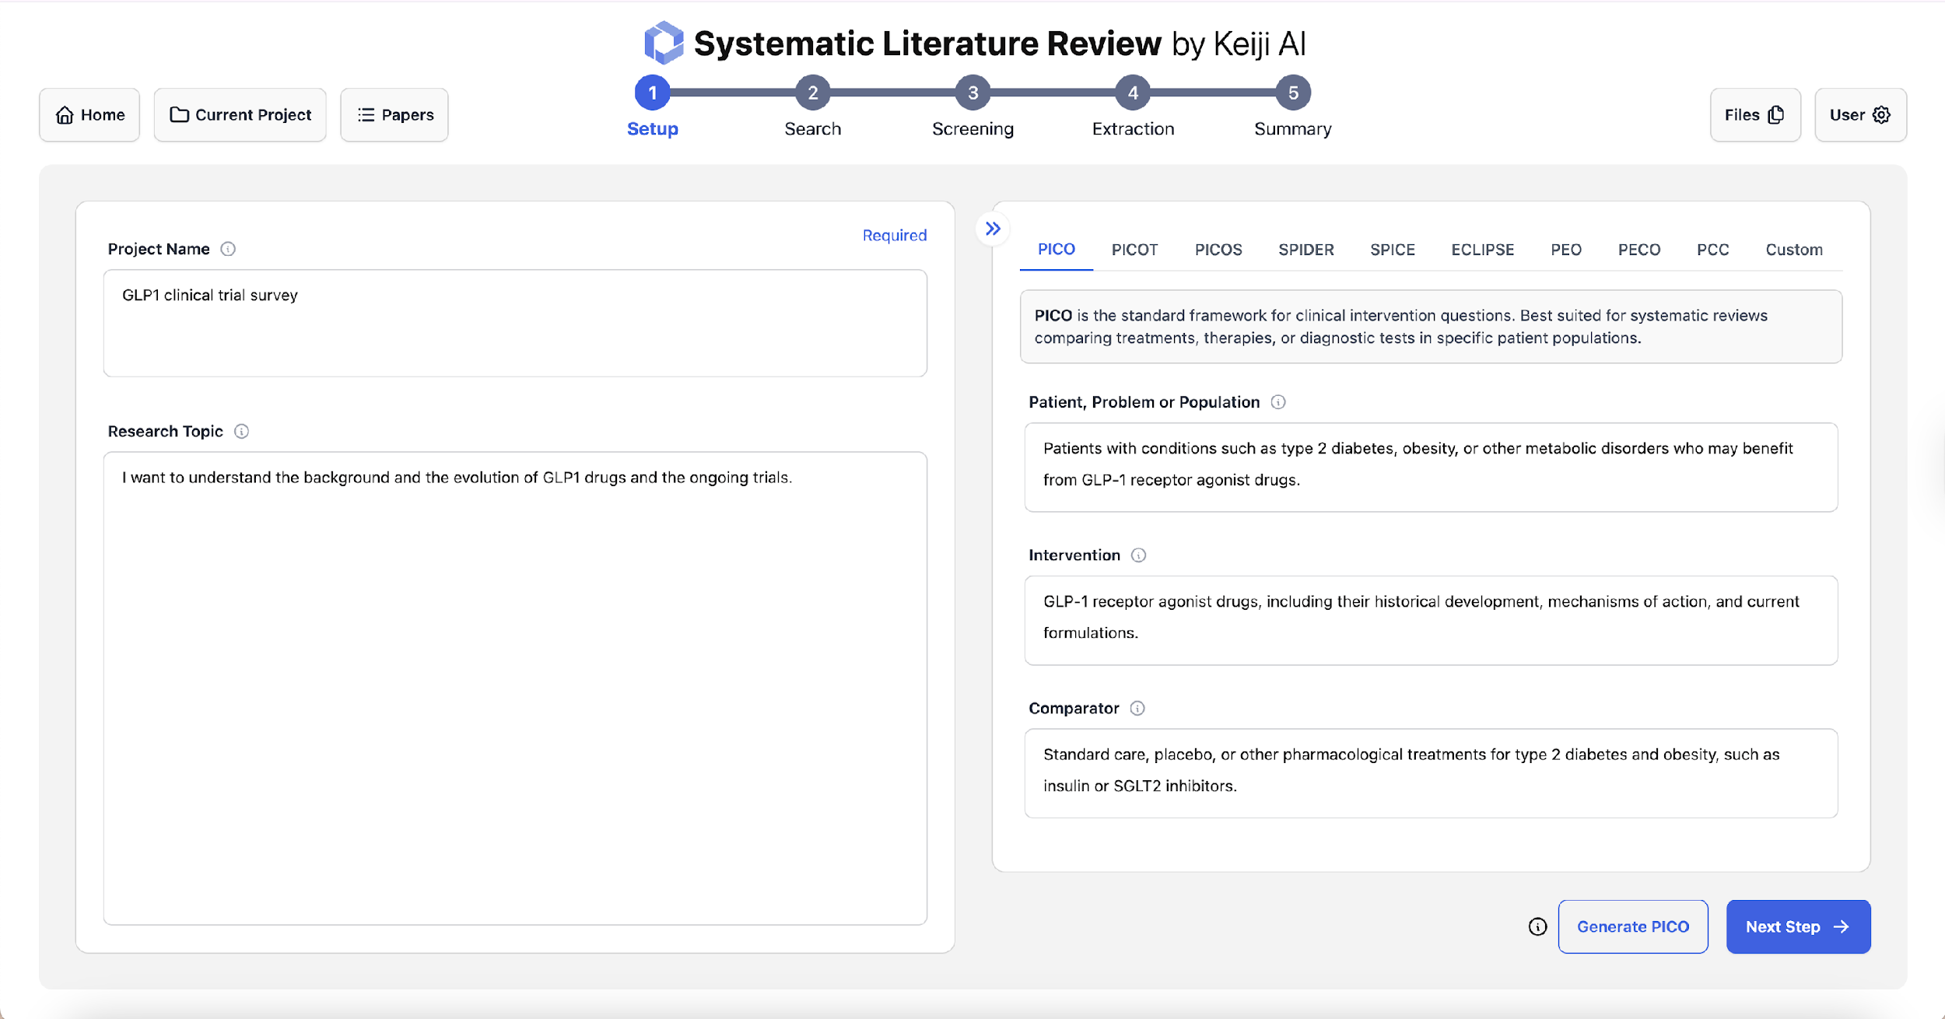Click the Intervention text box
The width and height of the screenshot is (1945, 1019).
click(1431, 621)
